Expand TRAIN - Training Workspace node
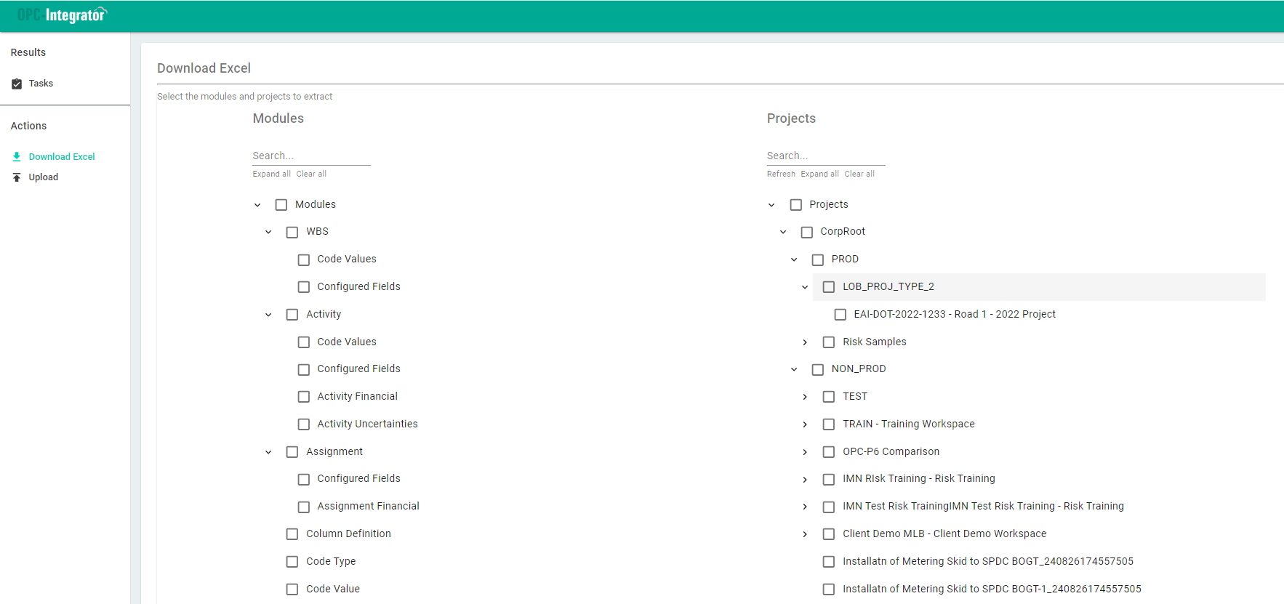 click(805, 424)
